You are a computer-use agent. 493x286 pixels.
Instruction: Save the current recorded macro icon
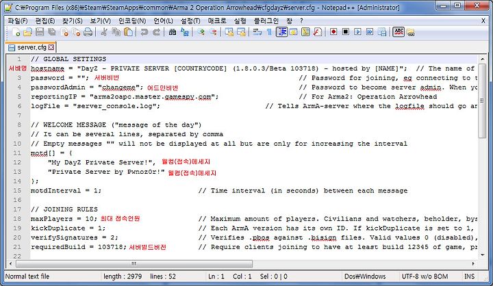pos(382,32)
